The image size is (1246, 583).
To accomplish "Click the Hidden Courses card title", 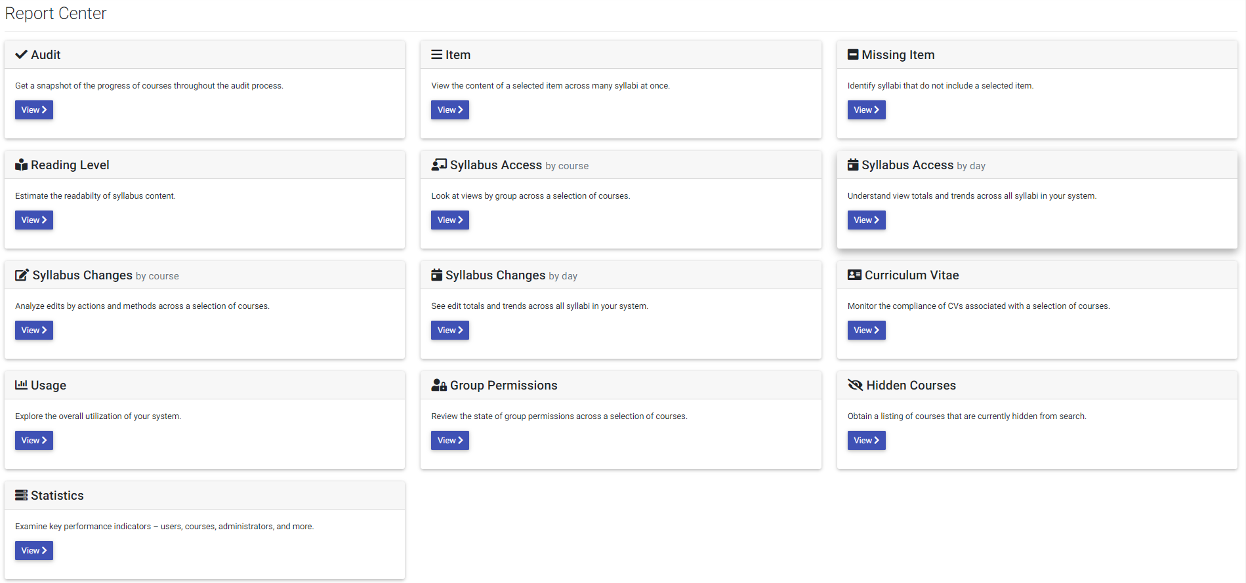I will click(x=911, y=385).
